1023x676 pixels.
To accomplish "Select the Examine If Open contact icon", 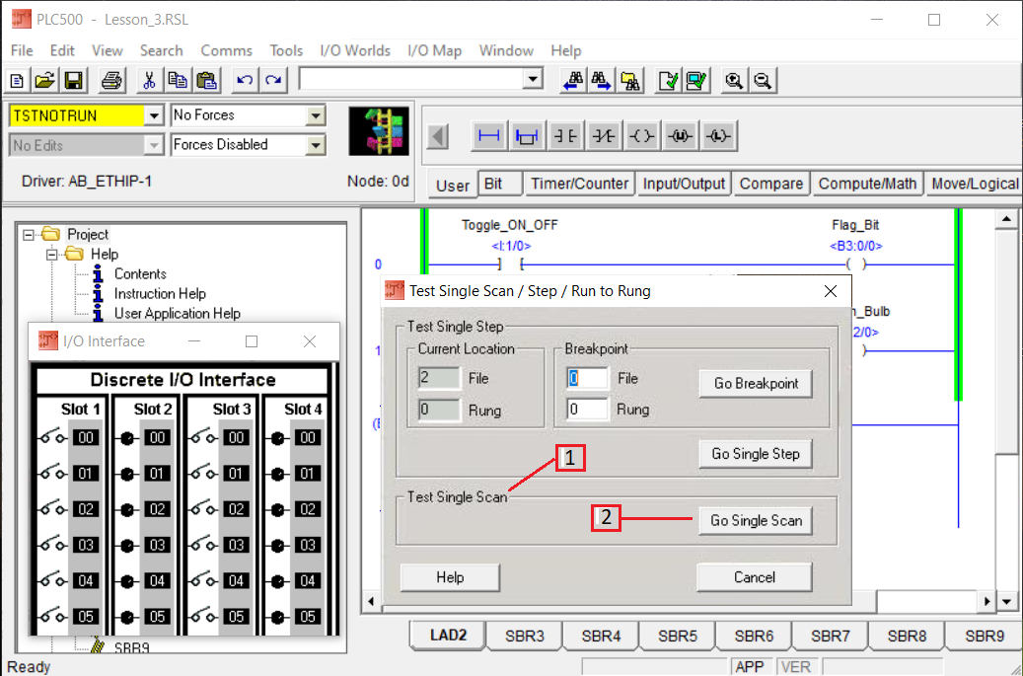I will (x=603, y=136).
